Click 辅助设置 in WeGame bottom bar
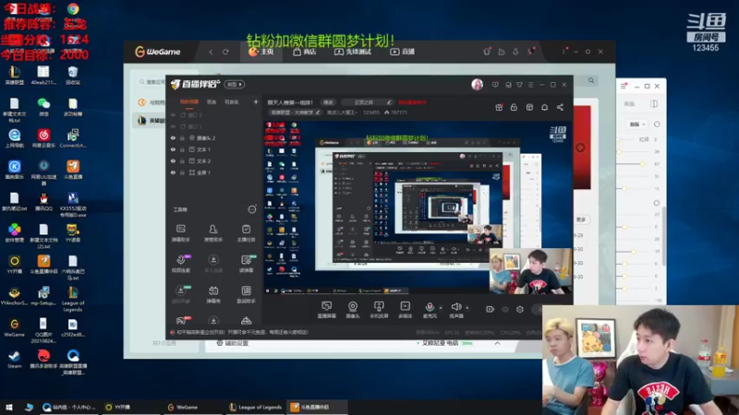Screen dimensions: 739x415 point(233,343)
